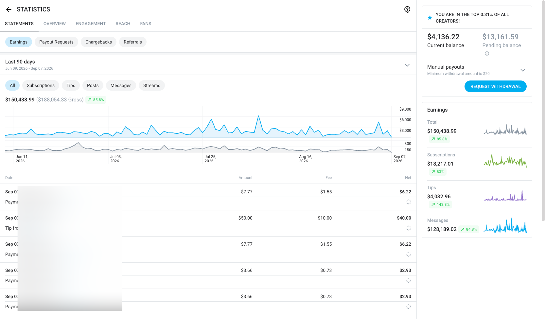Select the Earnings statement filter

click(19, 42)
